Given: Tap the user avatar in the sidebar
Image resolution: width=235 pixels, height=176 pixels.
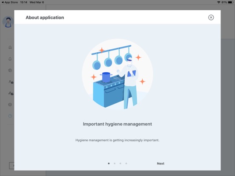Looking at the screenshot, I should [x=8, y=22].
